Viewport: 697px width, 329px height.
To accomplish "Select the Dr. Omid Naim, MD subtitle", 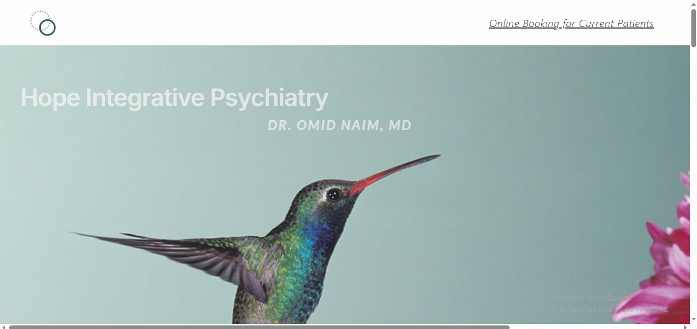I will 340,125.
